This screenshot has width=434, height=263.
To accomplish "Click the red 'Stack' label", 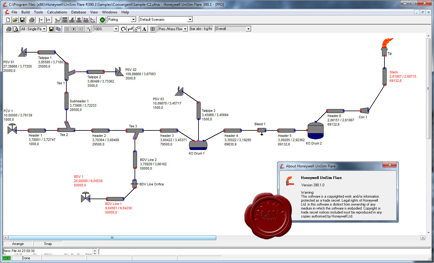I will tap(394, 72).
